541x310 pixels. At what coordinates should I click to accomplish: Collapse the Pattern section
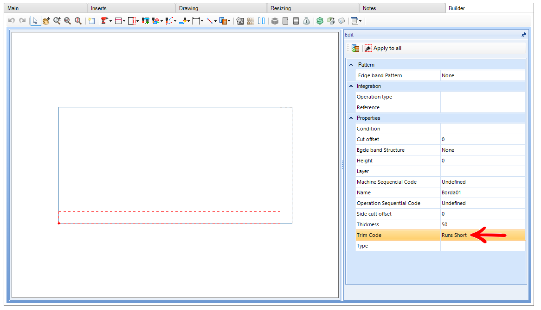[351, 65]
